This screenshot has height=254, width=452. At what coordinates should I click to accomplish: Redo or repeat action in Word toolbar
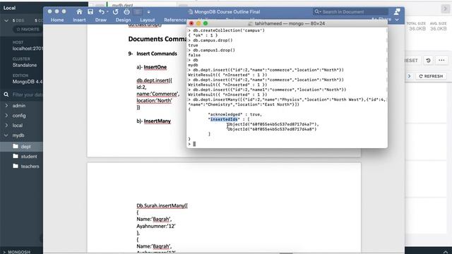pos(116,11)
